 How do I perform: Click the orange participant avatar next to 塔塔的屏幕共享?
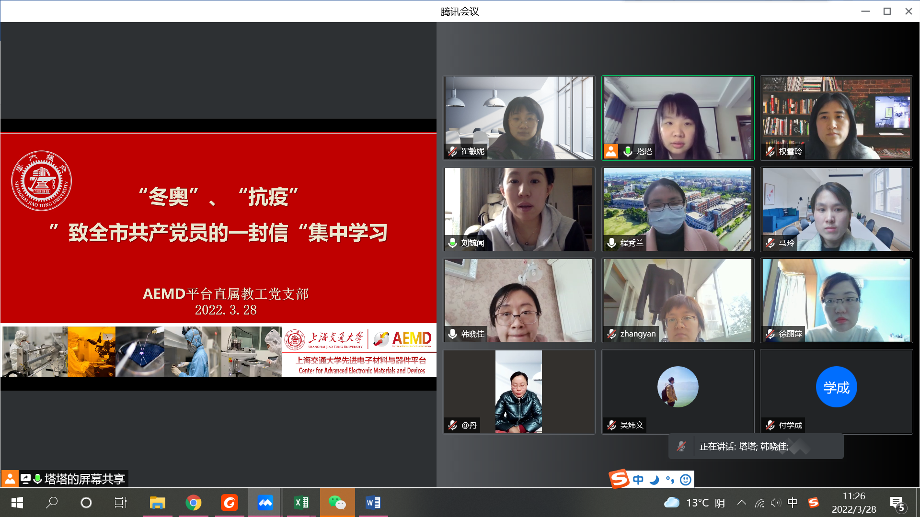pos(10,478)
